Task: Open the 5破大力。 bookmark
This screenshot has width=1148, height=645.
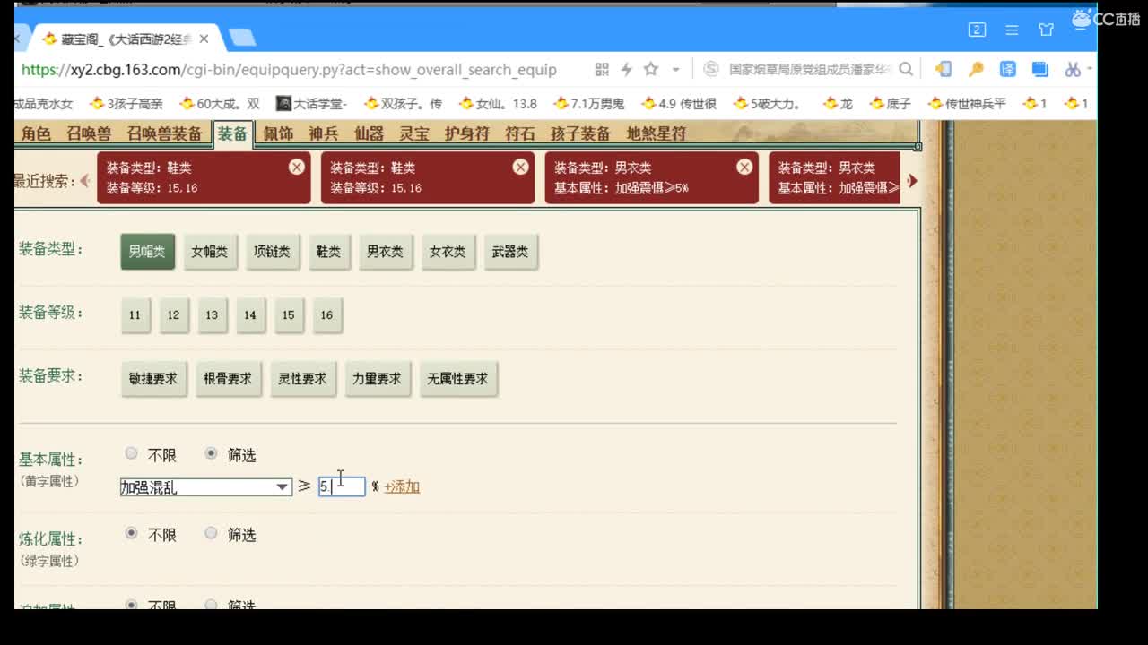Action: click(x=767, y=103)
